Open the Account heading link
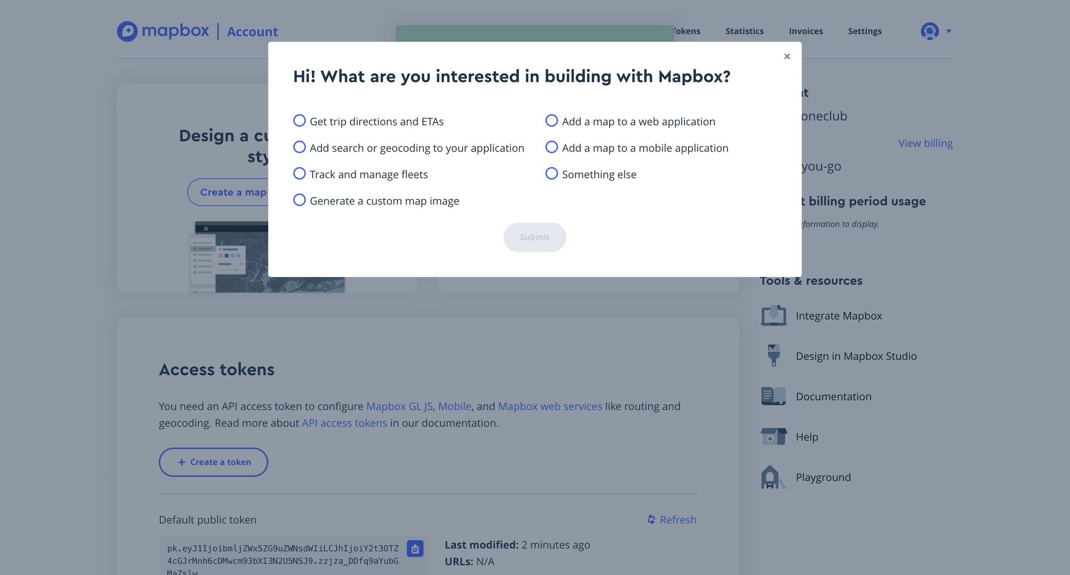The width and height of the screenshot is (1070, 575). (252, 32)
